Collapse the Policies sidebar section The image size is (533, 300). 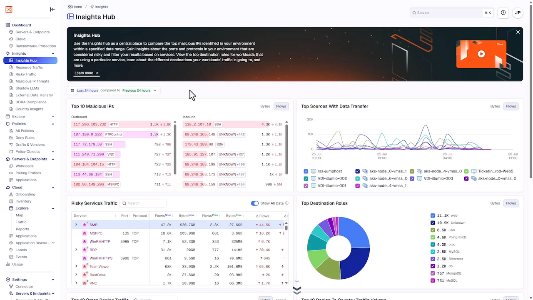53,124
